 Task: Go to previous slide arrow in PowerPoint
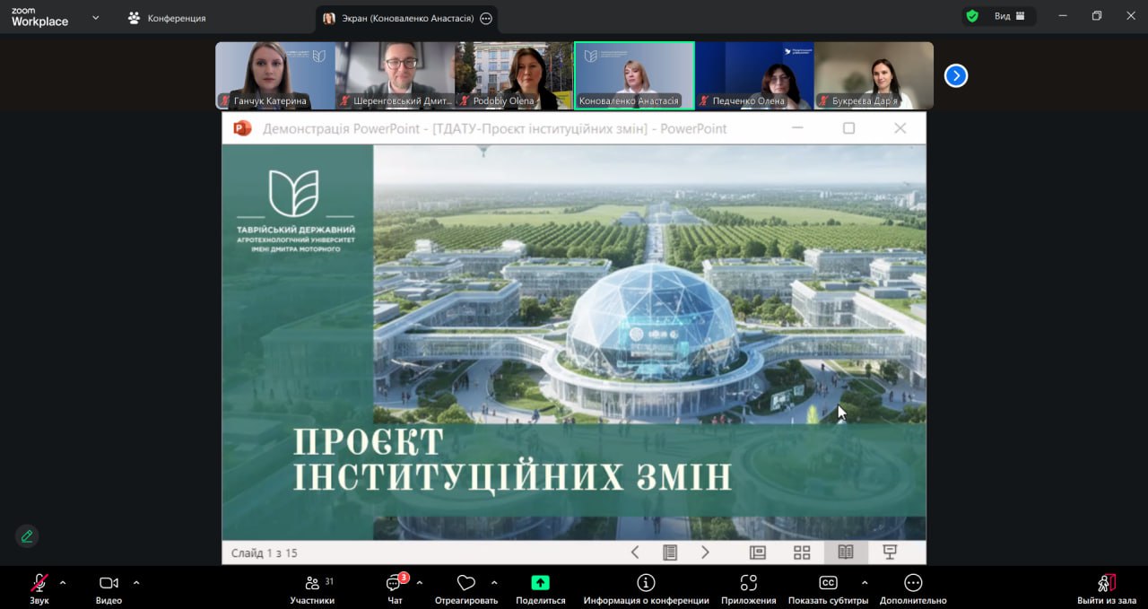tap(635, 552)
